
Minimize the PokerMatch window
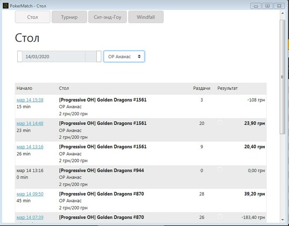(x=256, y=6)
